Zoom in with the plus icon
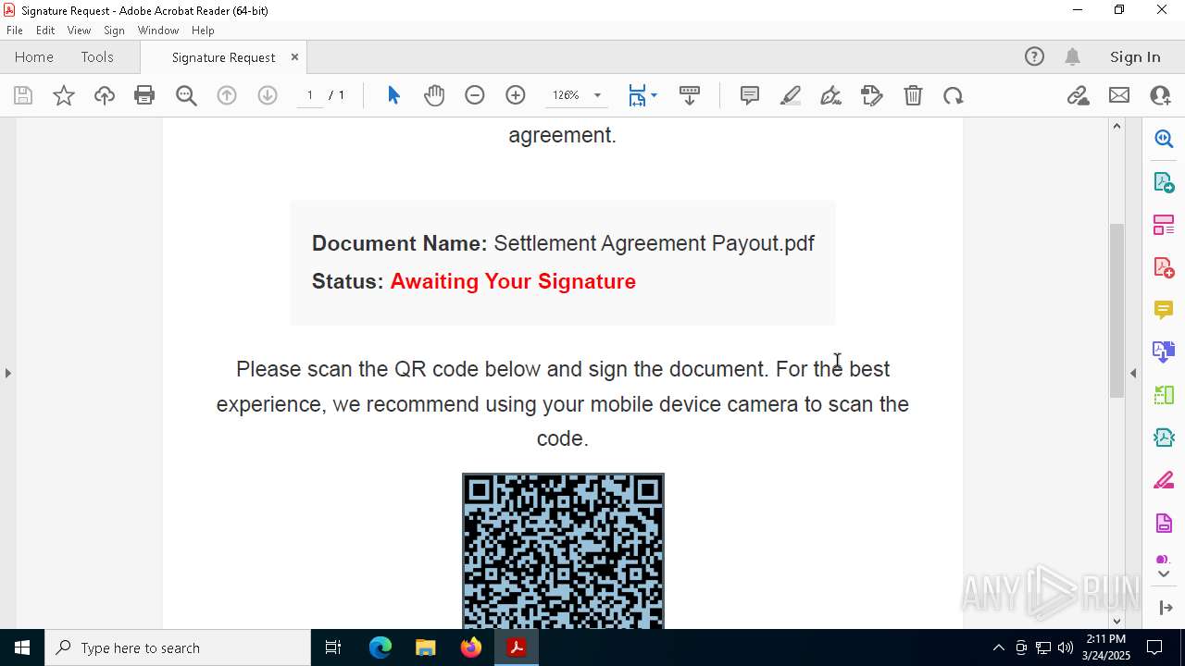This screenshot has width=1185, height=666. click(x=516, y=95)
